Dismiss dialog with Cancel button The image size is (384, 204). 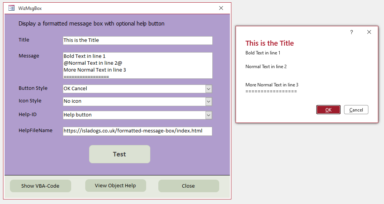[x=356, y=110]
